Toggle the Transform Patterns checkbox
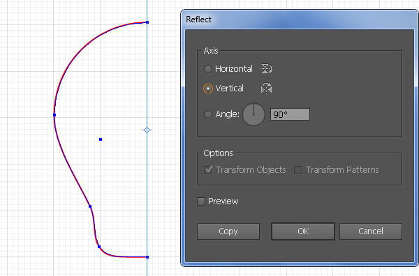The height and width of the screenshot is (276, 419). [x=298, y=170]
